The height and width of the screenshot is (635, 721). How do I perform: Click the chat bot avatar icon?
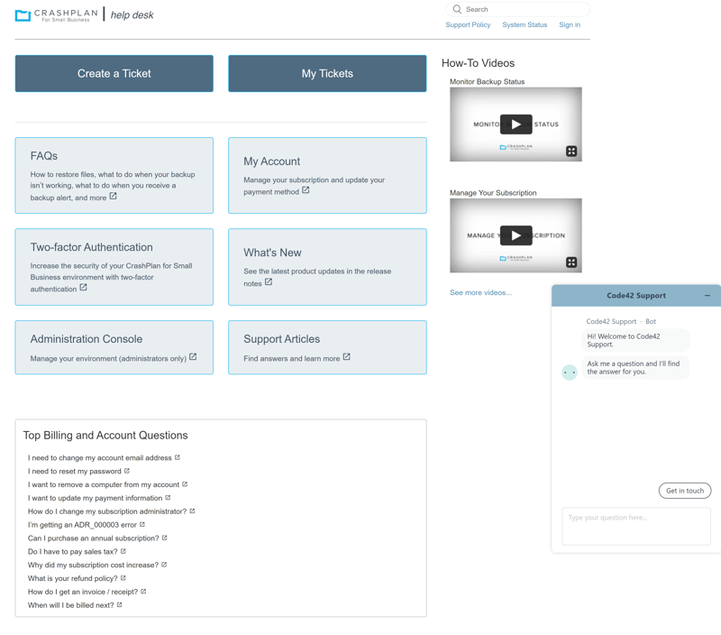pos(570,373)
